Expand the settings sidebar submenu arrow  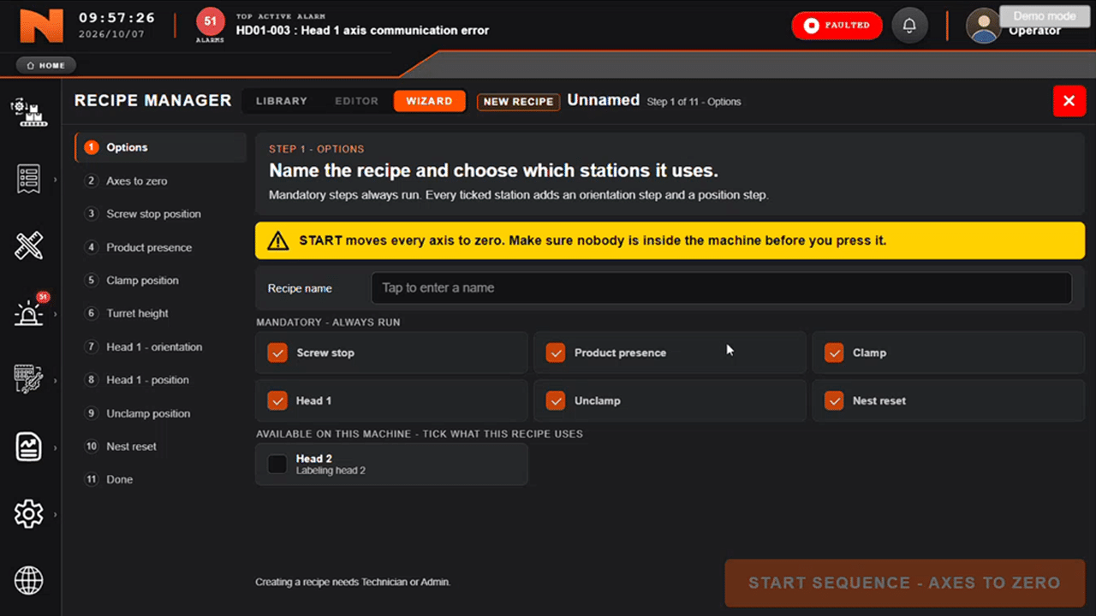tap(55, 514)
